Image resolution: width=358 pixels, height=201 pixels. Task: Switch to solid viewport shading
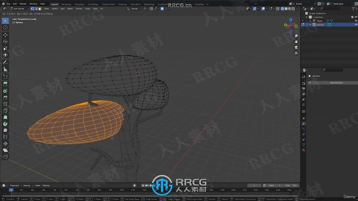point(286,9)
